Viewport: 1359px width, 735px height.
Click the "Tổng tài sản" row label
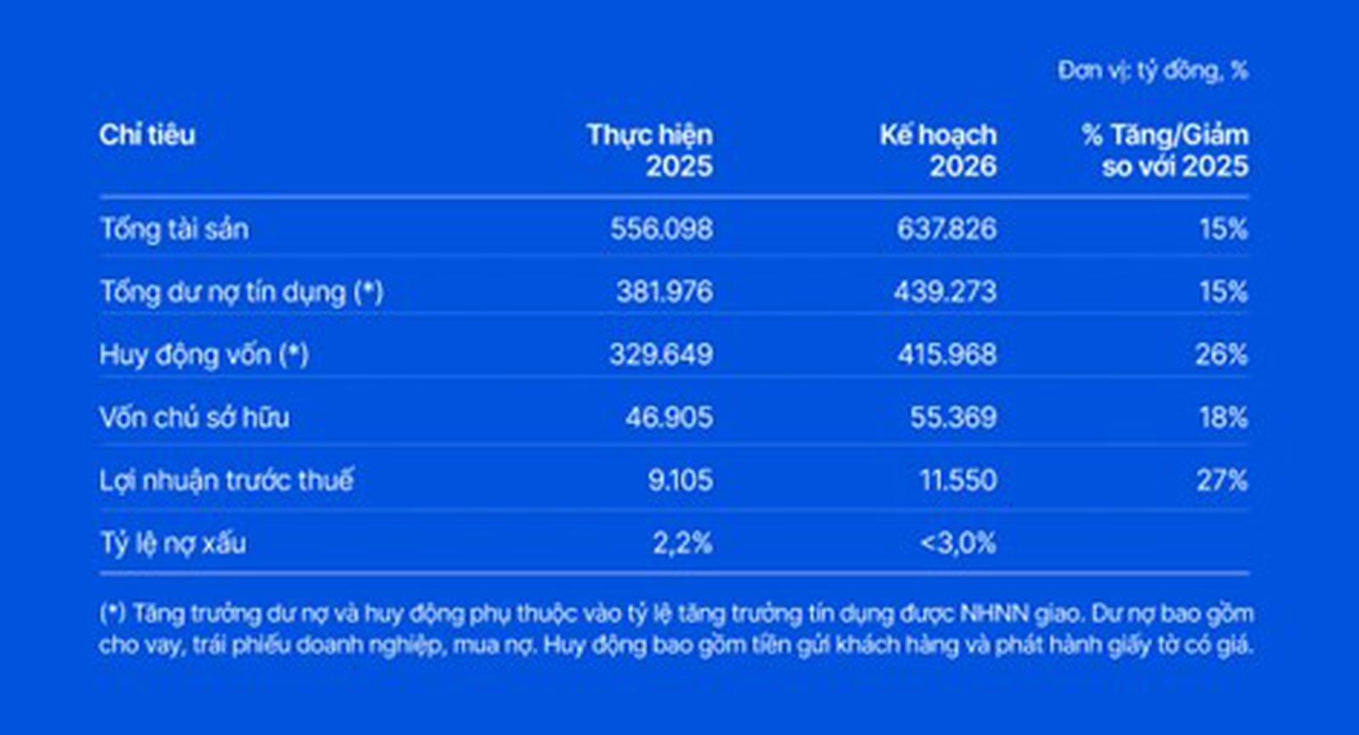tap(174, 229)
